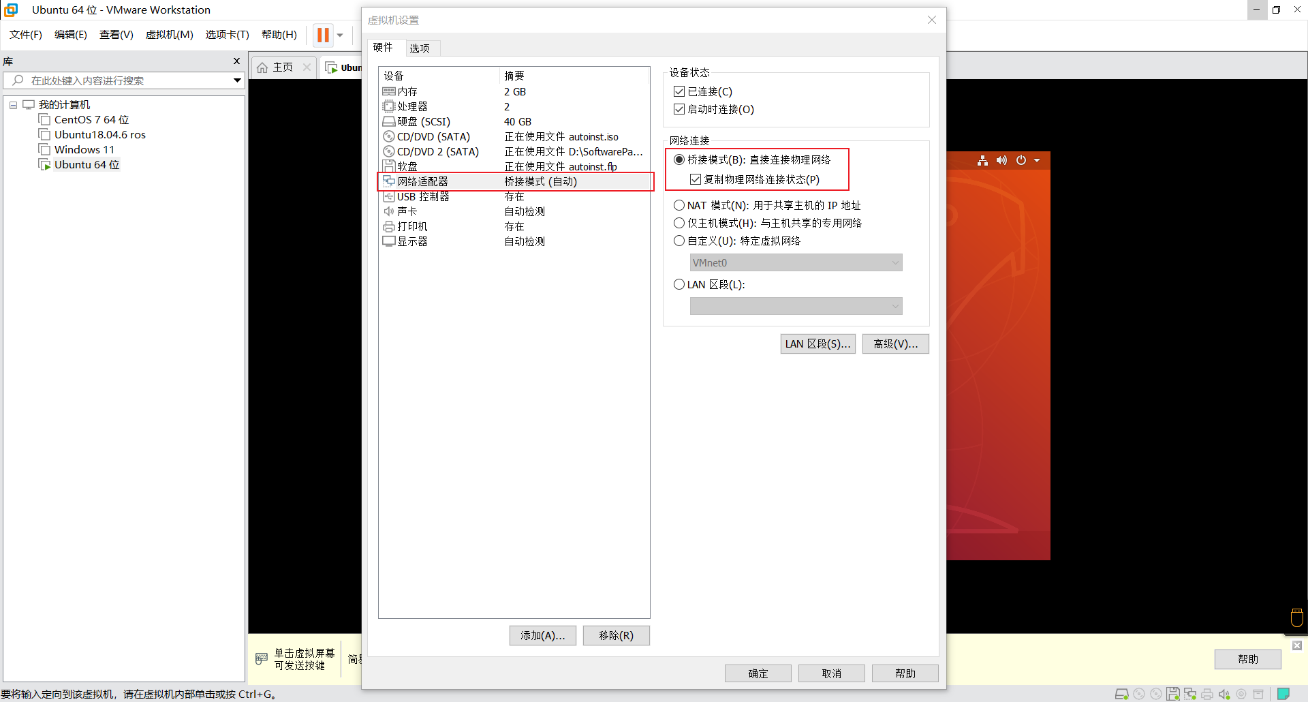The width and height of the screenshot is (1308, 702).
Task: Open the VMnet0 dropdown
Action: (796, 262)
